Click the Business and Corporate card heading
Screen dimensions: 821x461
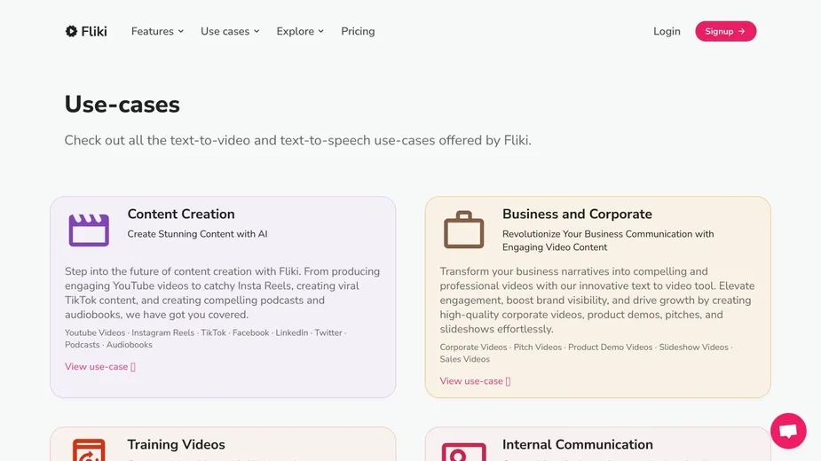577,214
